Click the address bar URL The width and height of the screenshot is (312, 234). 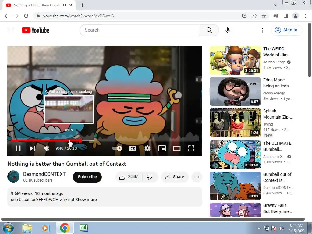(78, 16)
